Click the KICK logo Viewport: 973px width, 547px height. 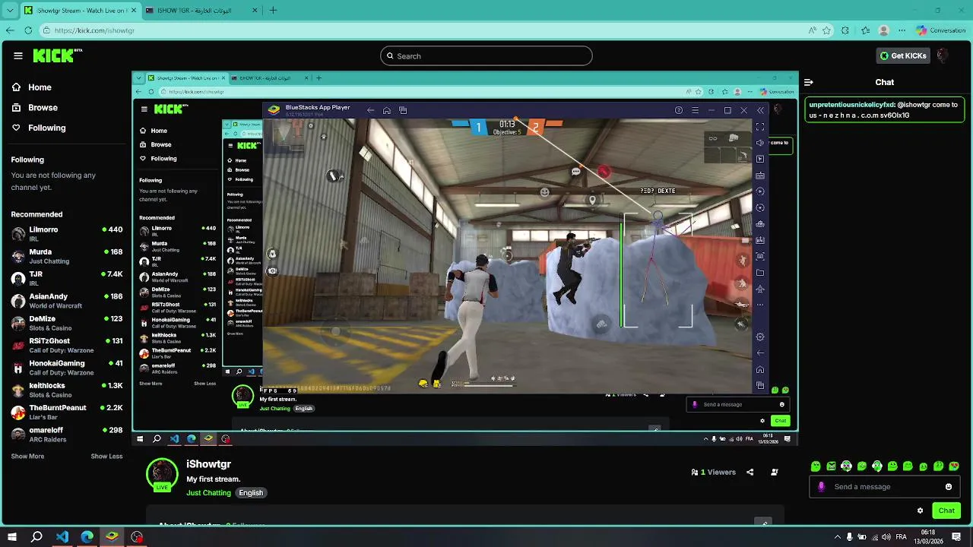coord(58,55)
